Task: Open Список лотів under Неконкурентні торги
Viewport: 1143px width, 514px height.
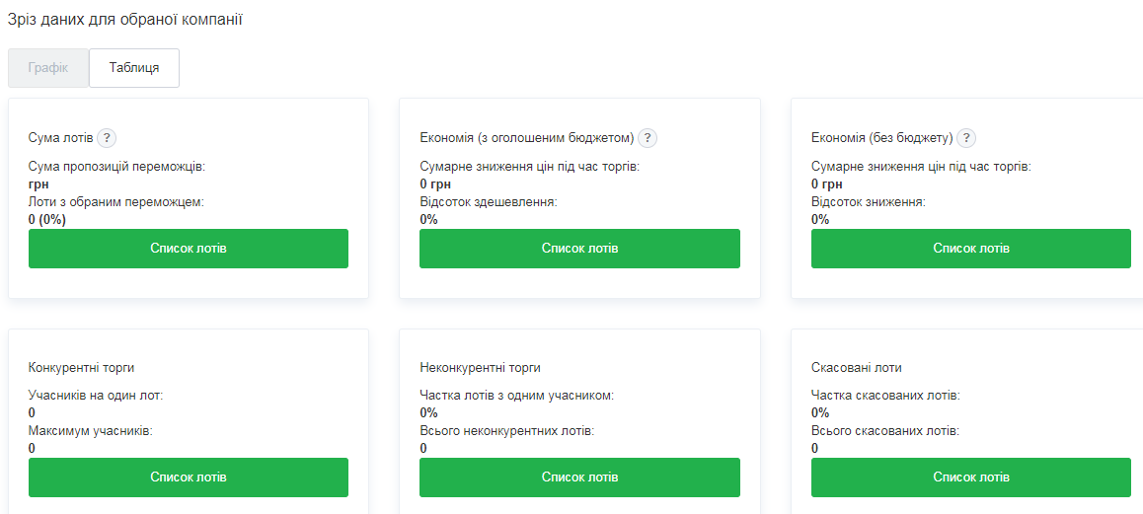Action: pyautogui.click(x=579, y=477)
